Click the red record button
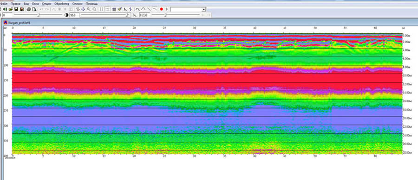 pyautogui.click(x=161, y=9)
